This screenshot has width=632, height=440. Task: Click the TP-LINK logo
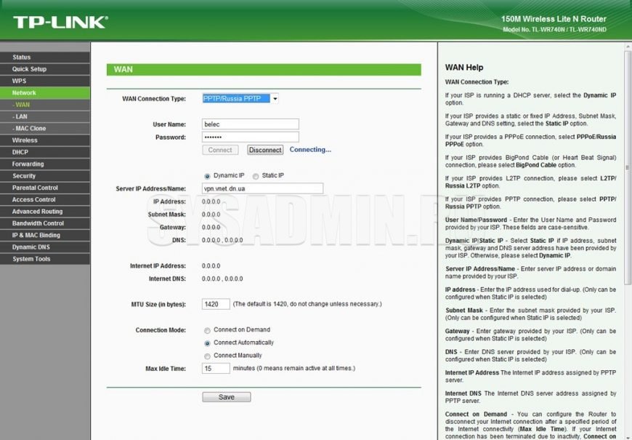click(60, 21)
